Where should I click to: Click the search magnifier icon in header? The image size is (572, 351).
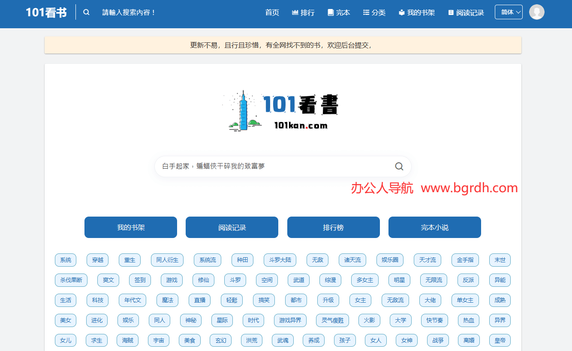[x=86, y=12]
